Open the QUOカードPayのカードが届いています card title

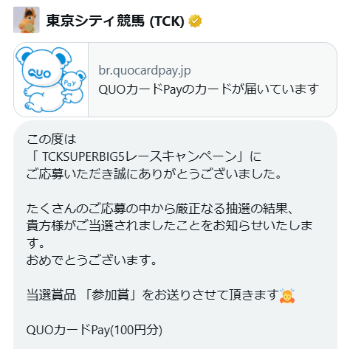209,89
